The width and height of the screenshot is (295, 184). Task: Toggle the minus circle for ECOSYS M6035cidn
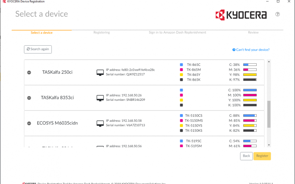click(x=29, y=123)
